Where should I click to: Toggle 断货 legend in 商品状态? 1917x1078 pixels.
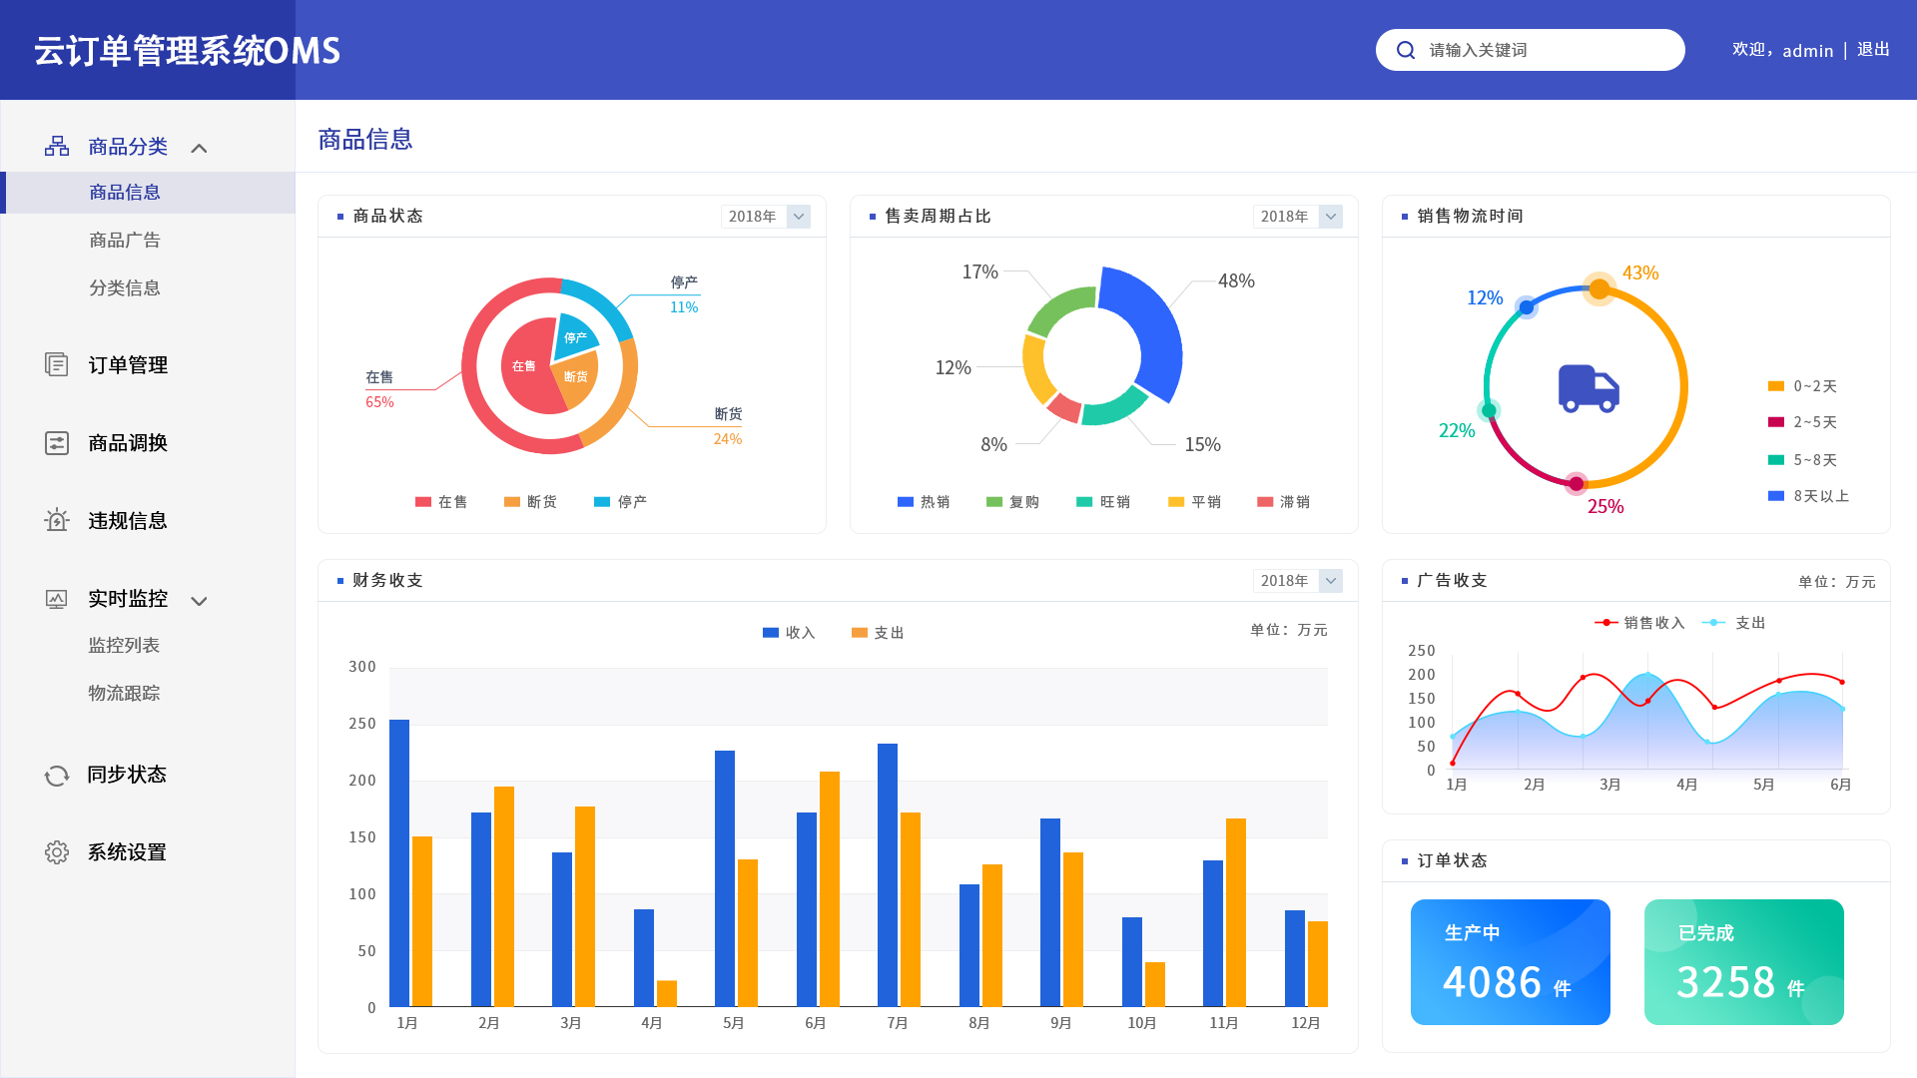[530, 502]
